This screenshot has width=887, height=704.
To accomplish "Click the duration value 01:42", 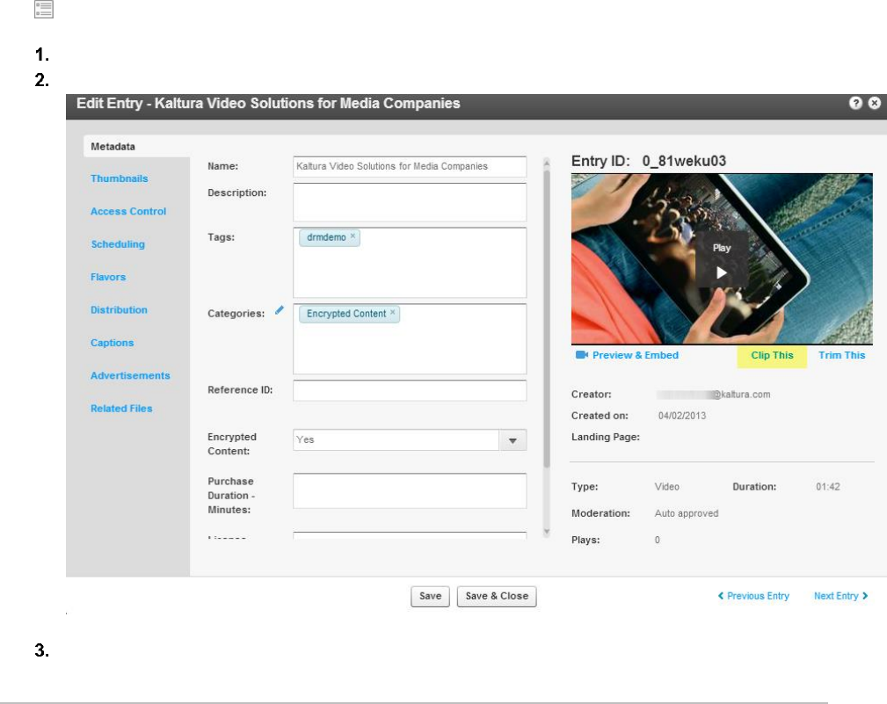I will pos(827,486).
